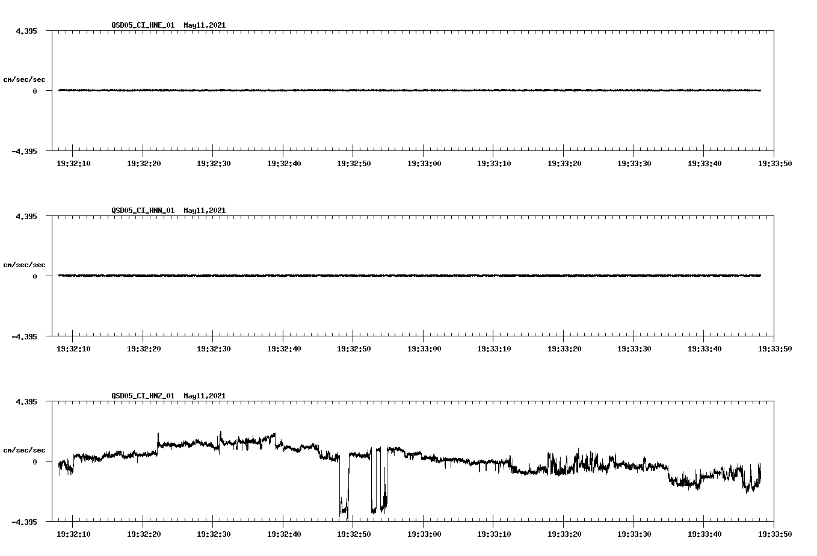
Task: Click the 4.395 upper limit of HNN plot
Action: click(26, 216)
